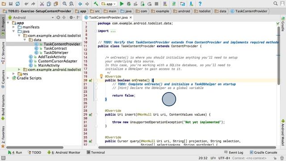Toggle the Build Variants tool window
286x161 pixels.
(x=3, y=107)
